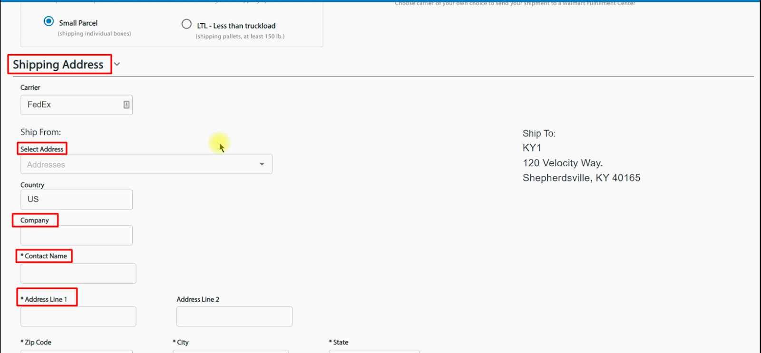The height and width of the screenshot is (353, 761).
Task: Collapse the Shipping Address section chevron
Action: pyautogui.click(x=117, y=64)
